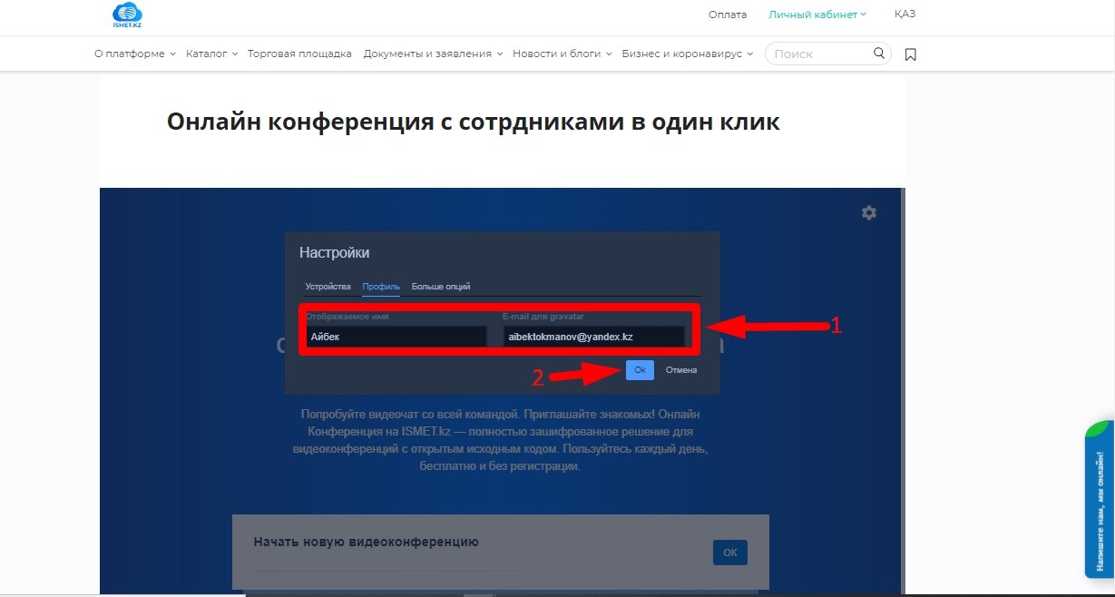The height and width of the screenshot is (597, 1115).
Task: Click the Поиск search input field
Action: [817, 54]
